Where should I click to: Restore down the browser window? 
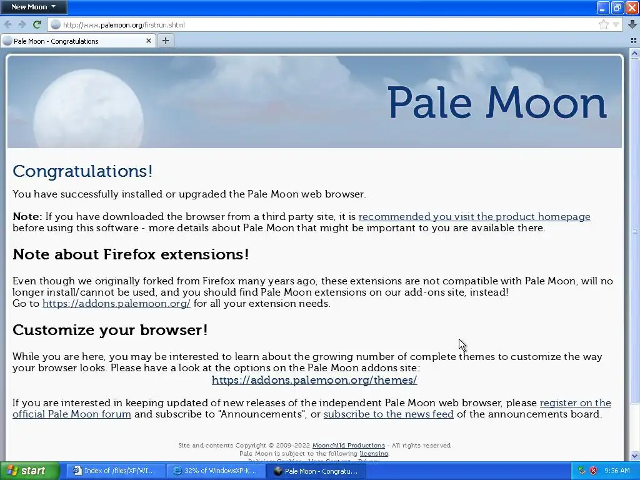617,7
